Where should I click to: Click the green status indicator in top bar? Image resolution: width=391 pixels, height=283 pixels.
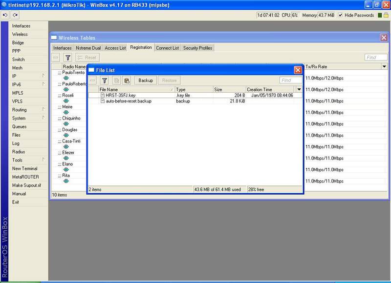point(380,15)
